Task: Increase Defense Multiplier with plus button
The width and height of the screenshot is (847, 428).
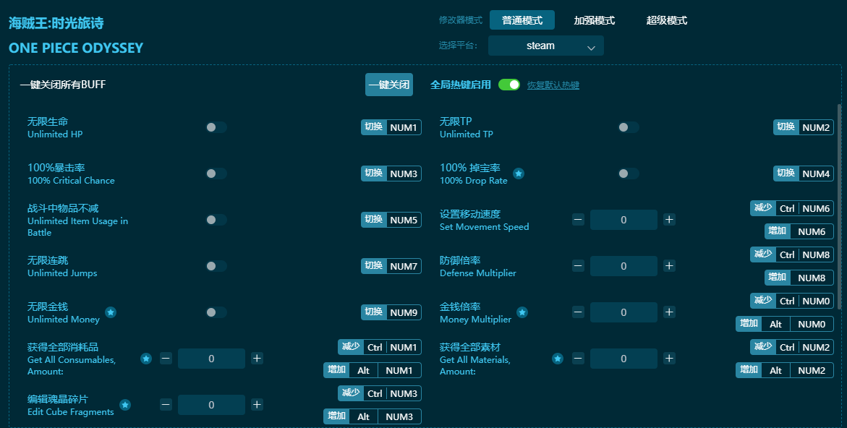Action: point(669,265)
